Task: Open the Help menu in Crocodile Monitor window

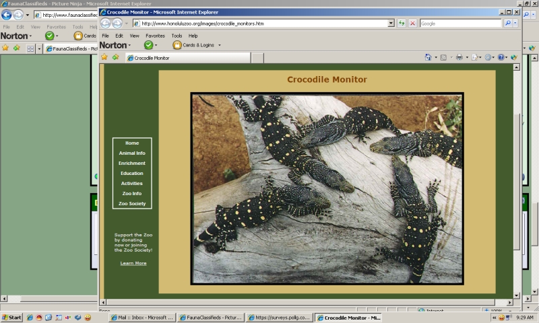Action: tap(193, 36)
